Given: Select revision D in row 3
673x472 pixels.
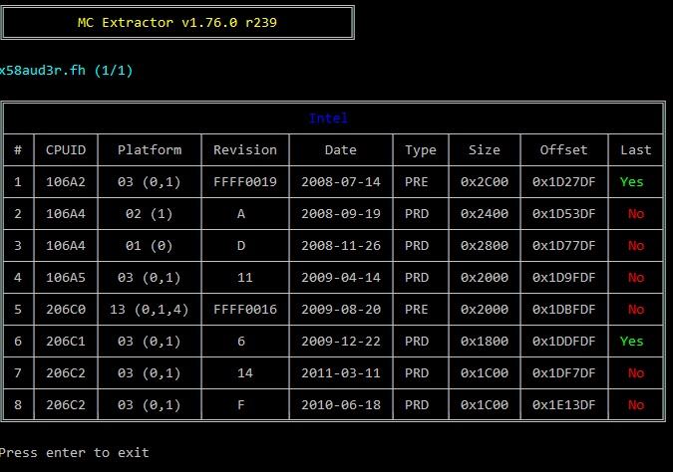Looking at the screenshot, I should coord(241,246).
